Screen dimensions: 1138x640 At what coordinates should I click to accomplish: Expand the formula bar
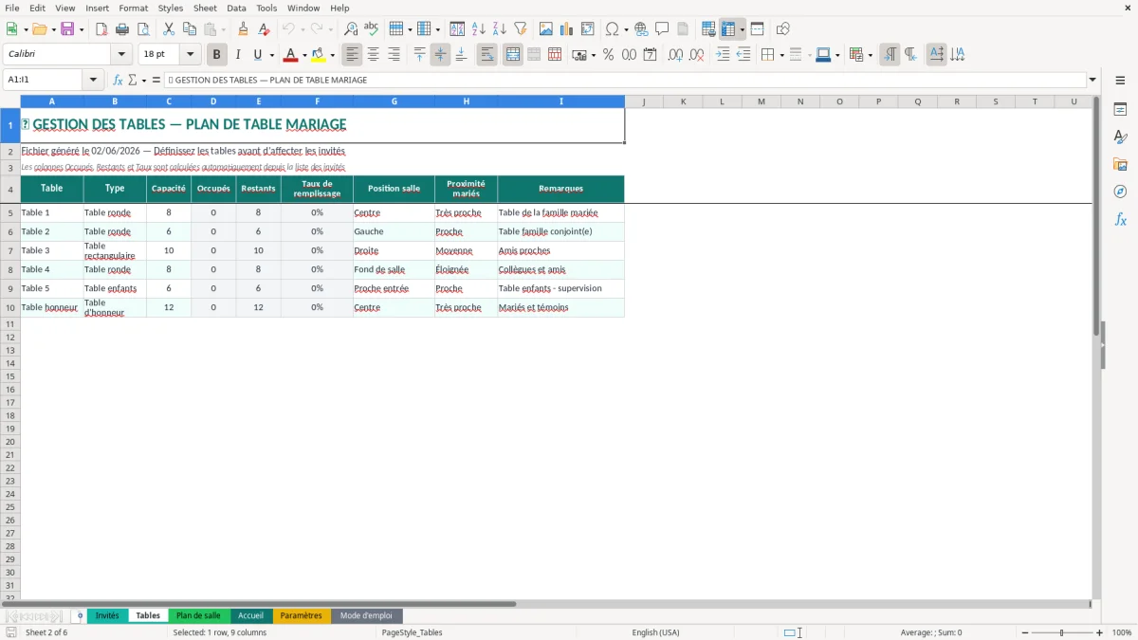(x=1092, y=80)
